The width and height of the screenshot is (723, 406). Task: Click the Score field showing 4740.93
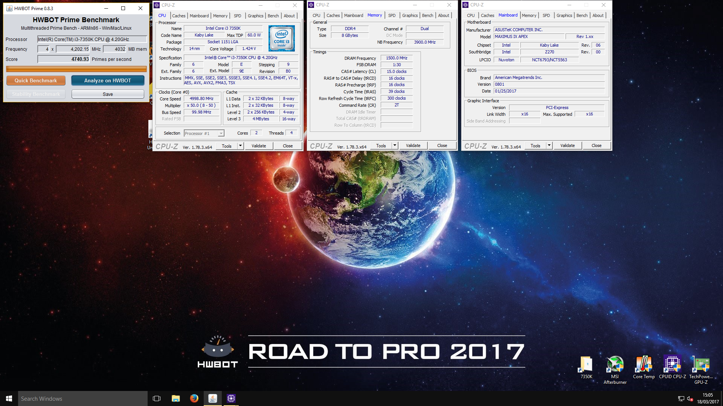tap(64, 59)
